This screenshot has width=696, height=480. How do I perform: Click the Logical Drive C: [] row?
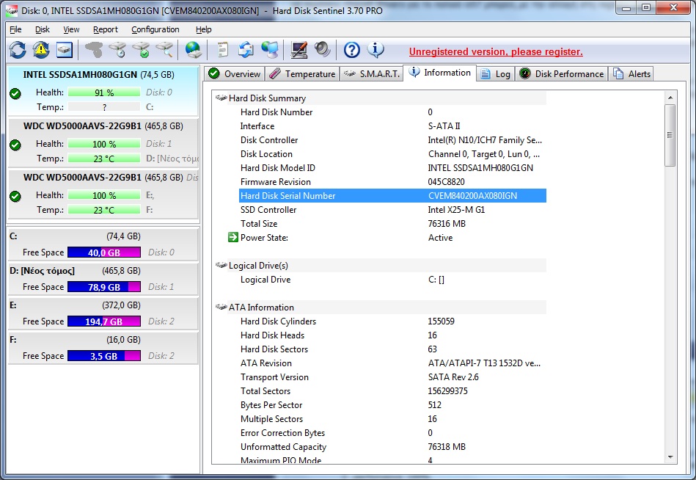[x=392, y=280]
